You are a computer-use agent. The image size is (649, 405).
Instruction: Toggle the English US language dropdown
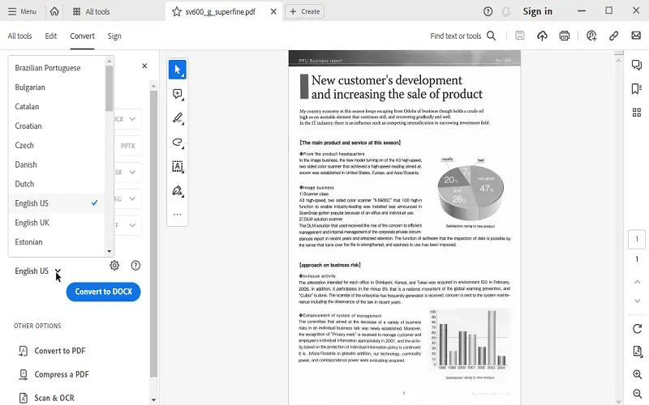37,271
